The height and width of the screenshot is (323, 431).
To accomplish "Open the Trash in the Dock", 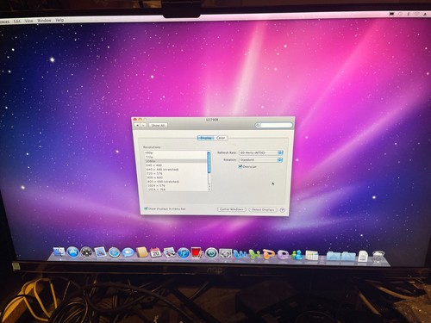I will click(x=378, y=256).
